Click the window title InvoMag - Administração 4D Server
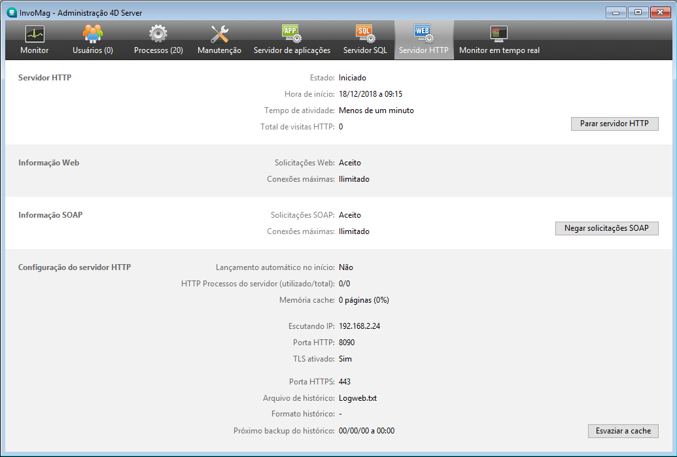This screenshot has height=457, width=677. (x=80, y=13)
